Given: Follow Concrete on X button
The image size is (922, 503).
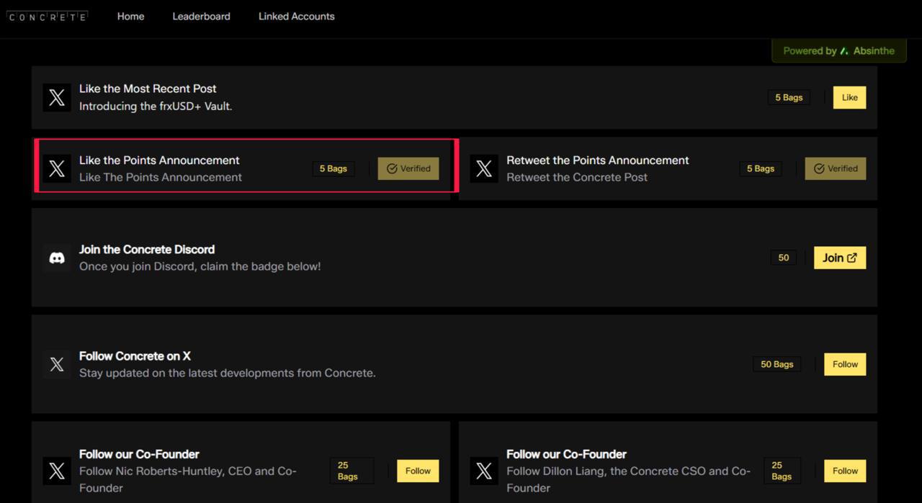Looking at the screenshot, I should pos(845,364).
